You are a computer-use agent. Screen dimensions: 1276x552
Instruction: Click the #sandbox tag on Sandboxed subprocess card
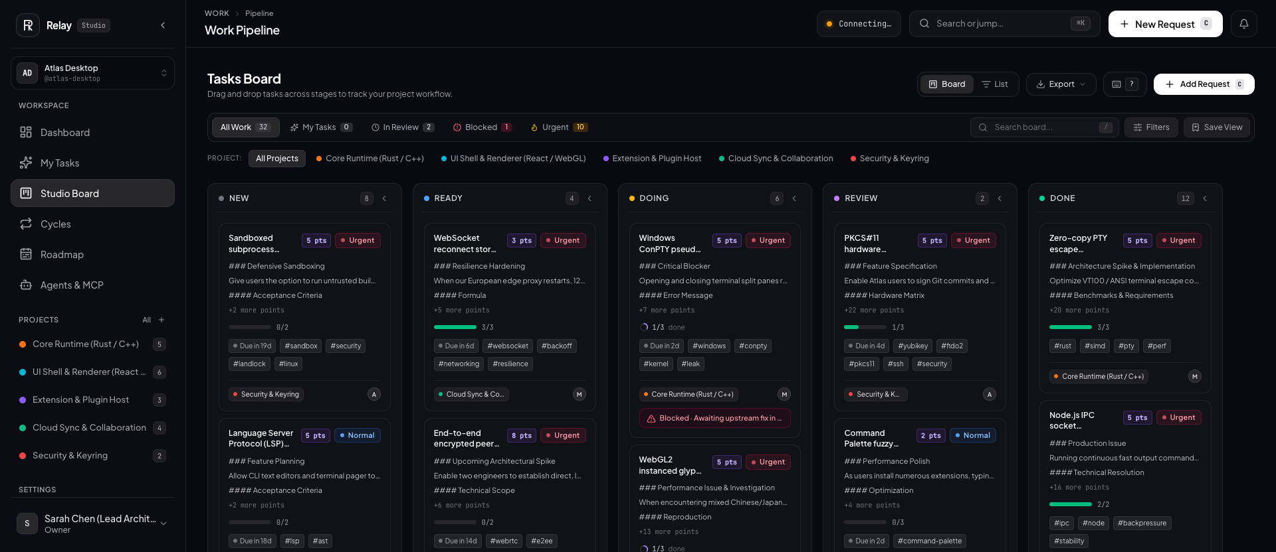301,346
